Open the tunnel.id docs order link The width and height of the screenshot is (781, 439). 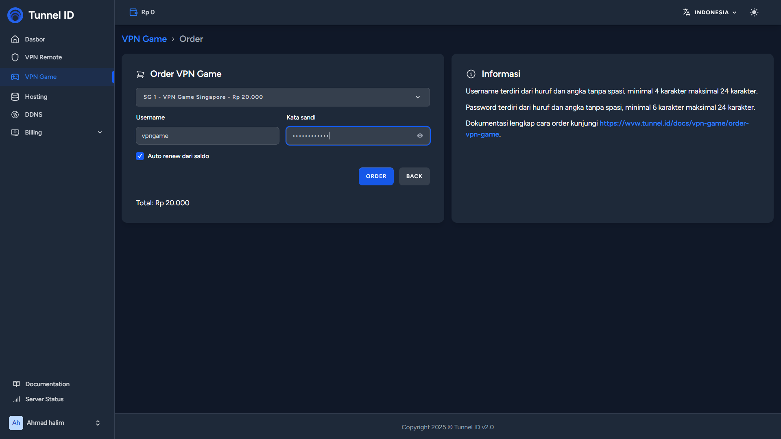(x=674, y=123)
